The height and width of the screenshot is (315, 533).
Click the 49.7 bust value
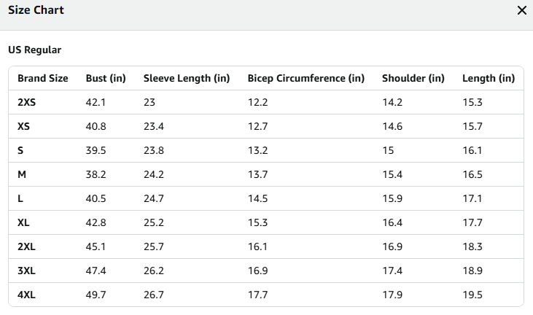point(96,295)
